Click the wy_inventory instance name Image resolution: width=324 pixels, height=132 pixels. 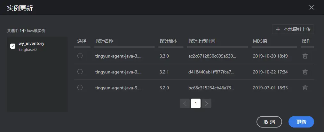(31, 44)
